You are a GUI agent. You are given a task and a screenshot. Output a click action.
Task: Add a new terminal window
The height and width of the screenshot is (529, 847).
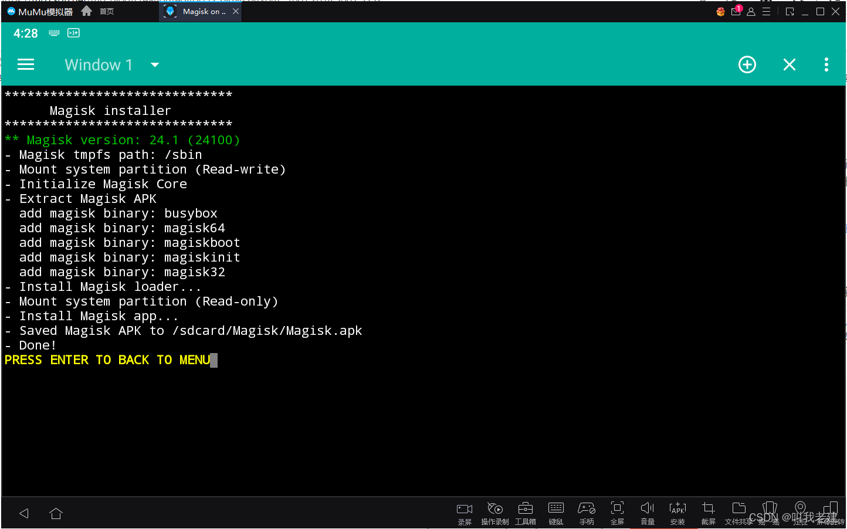pos(747,65)
